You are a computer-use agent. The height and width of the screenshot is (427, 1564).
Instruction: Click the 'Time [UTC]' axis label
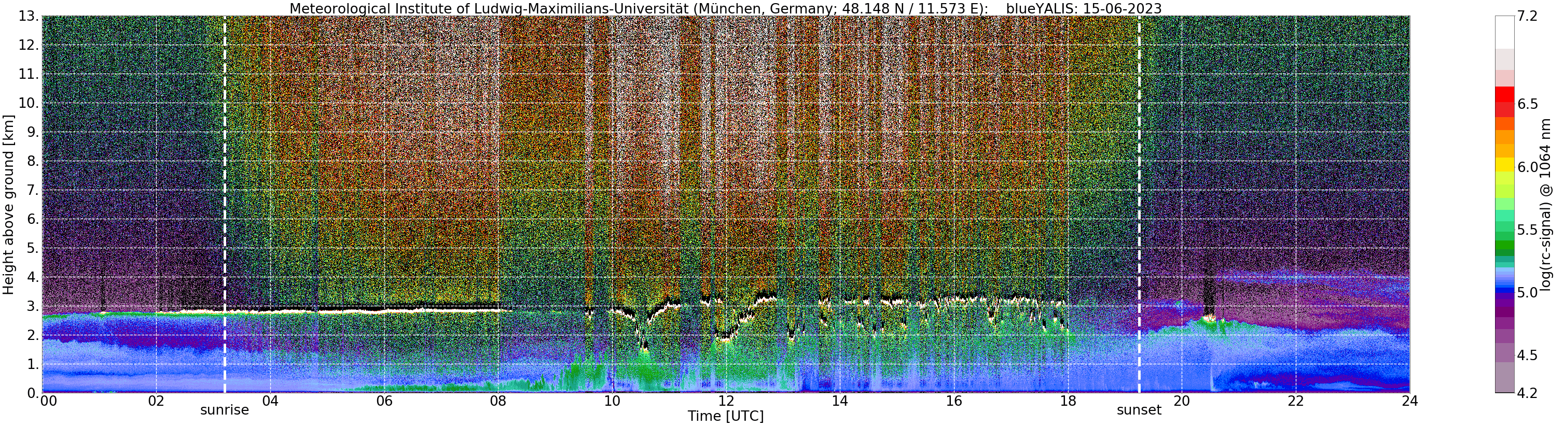point(726,416)
